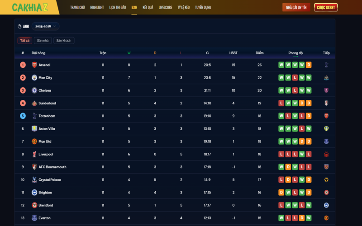The height and width of the screenshot is (226, 362).
Task: Click the Brighton team logo
Action: [34, 193]
